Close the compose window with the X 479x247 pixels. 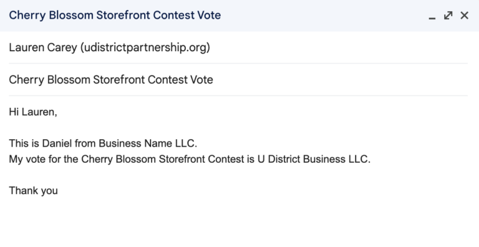click(x=464, y=16)
